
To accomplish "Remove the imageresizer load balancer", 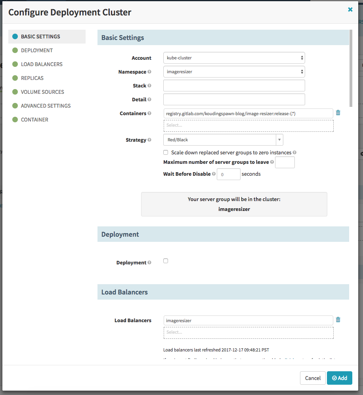I will tap(338, 320).
